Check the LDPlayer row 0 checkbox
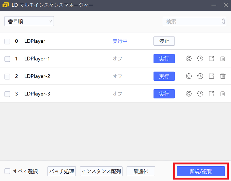The width and height of the screenshot is (231, 181). [x=7, y=41]
